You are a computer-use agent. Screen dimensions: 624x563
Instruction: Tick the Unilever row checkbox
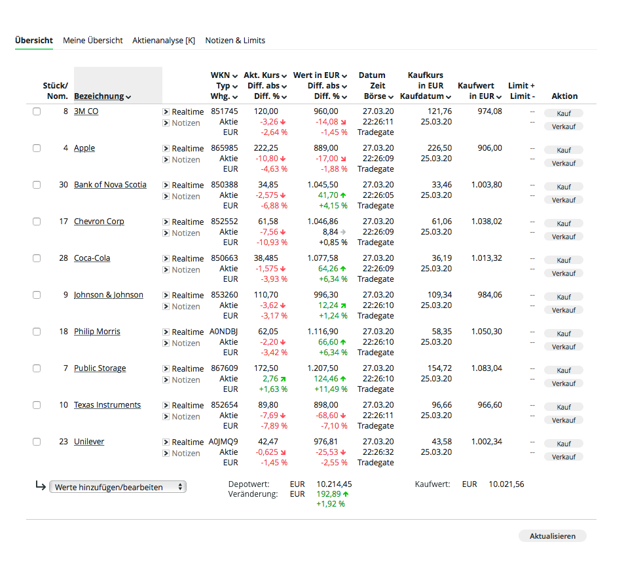pyautogui.click(x=37, y=442)
